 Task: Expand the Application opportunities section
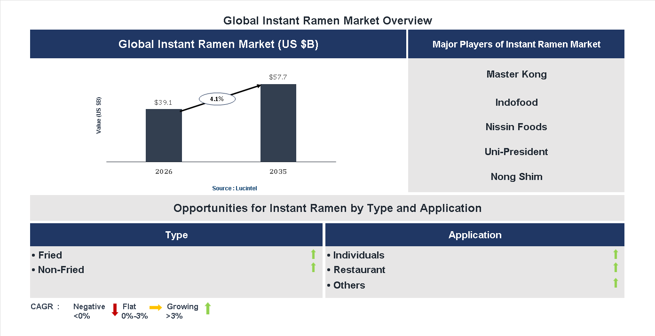[x=475, y=234]
